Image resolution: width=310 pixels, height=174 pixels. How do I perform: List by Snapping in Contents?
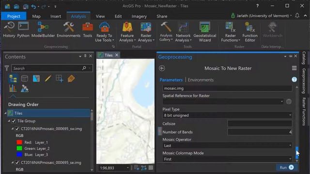coord(59,78)
